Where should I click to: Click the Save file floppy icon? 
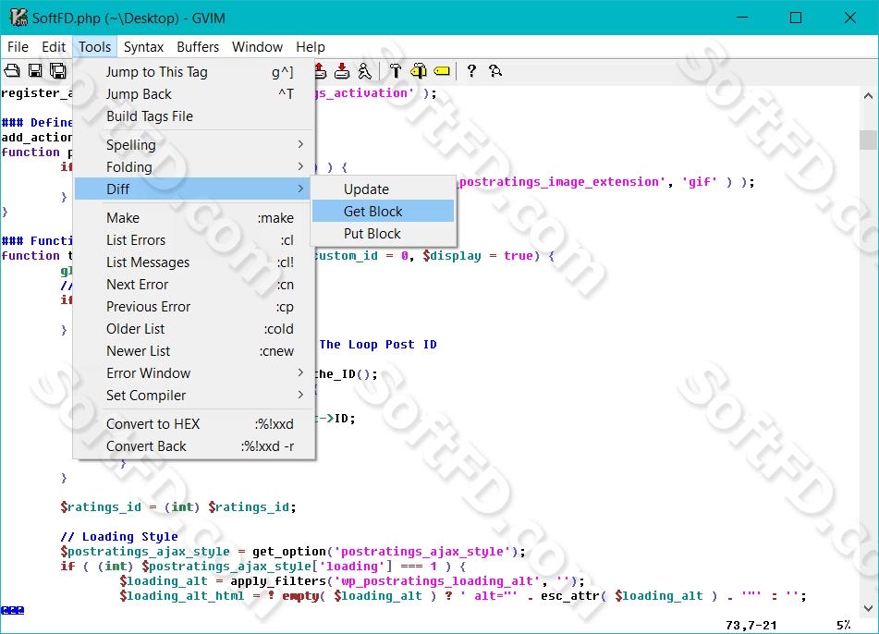[x=35, y=70]
